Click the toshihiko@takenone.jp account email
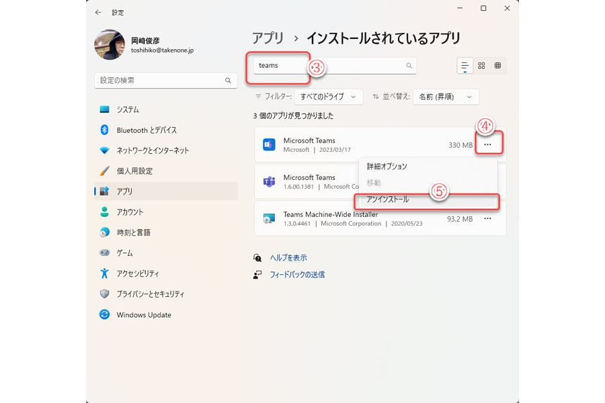This screenshot has width=605, height=403. [x=163, y=50]
